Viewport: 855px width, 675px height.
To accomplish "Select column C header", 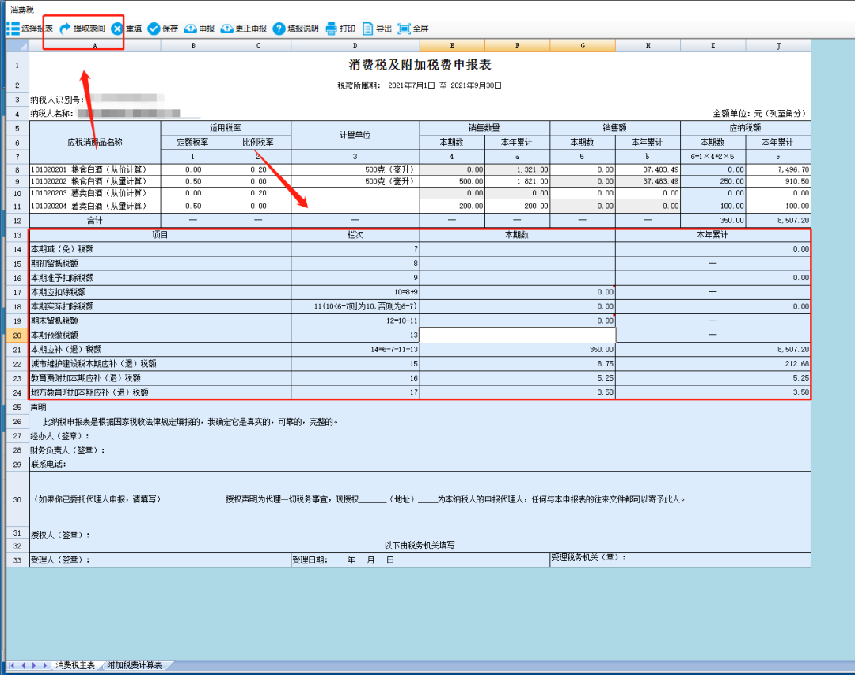I will pos(258,46).
